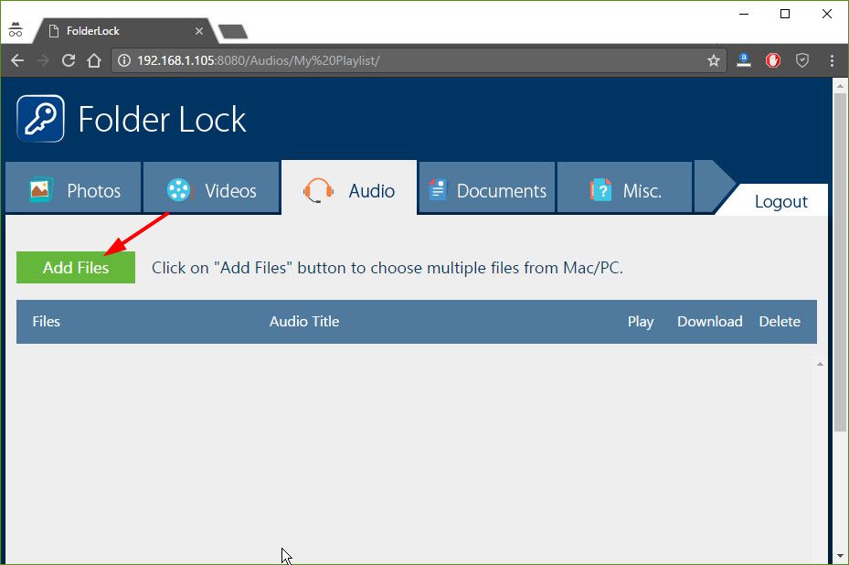Click the shield extension icon
This screenshot has height=565, width=849.
pyautogui.click(x=801, y=60)
